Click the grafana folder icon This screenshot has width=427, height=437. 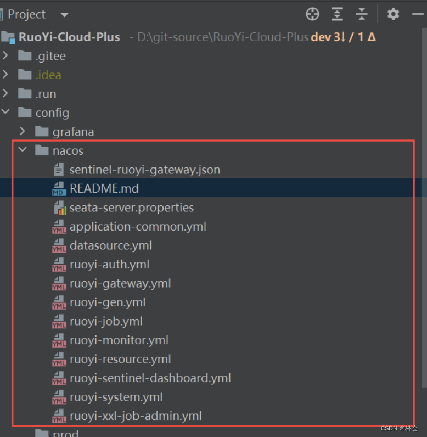[42, 131]
